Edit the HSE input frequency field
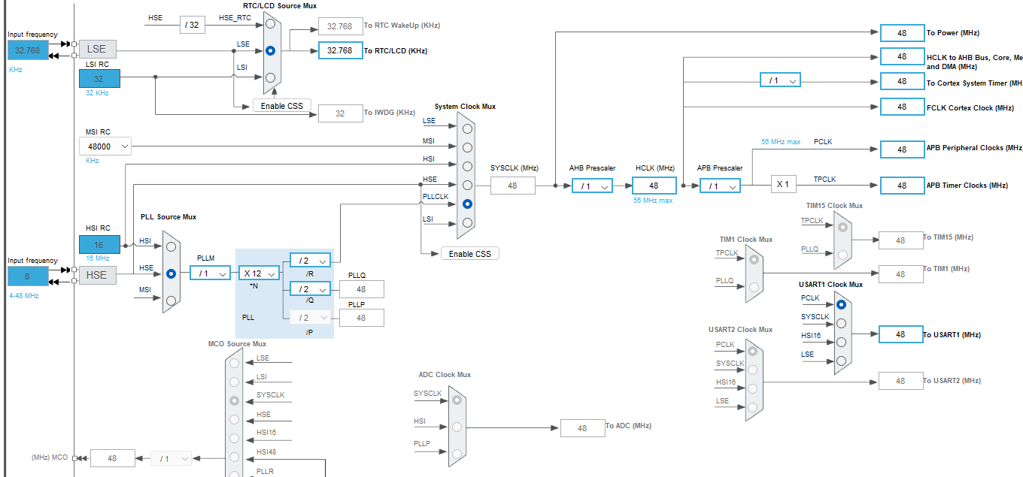 point(28,276)
